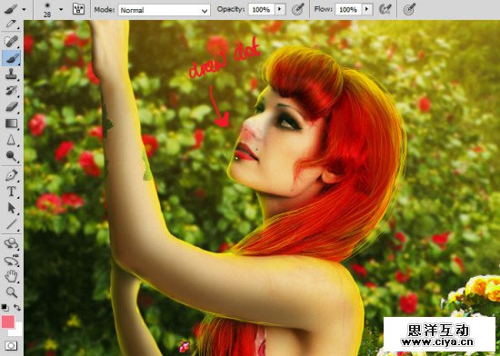Open the foreground pink color swatch
500x356 pixels.
[x=8, y=321]
